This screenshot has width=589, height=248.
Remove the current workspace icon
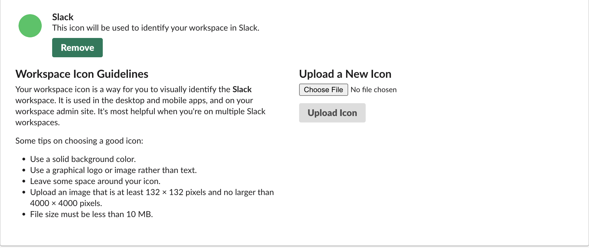[77, 47]
